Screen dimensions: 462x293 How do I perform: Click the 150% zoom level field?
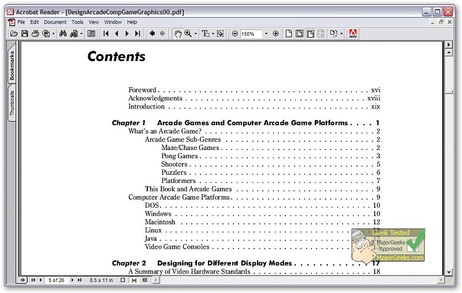pos(251,34)
